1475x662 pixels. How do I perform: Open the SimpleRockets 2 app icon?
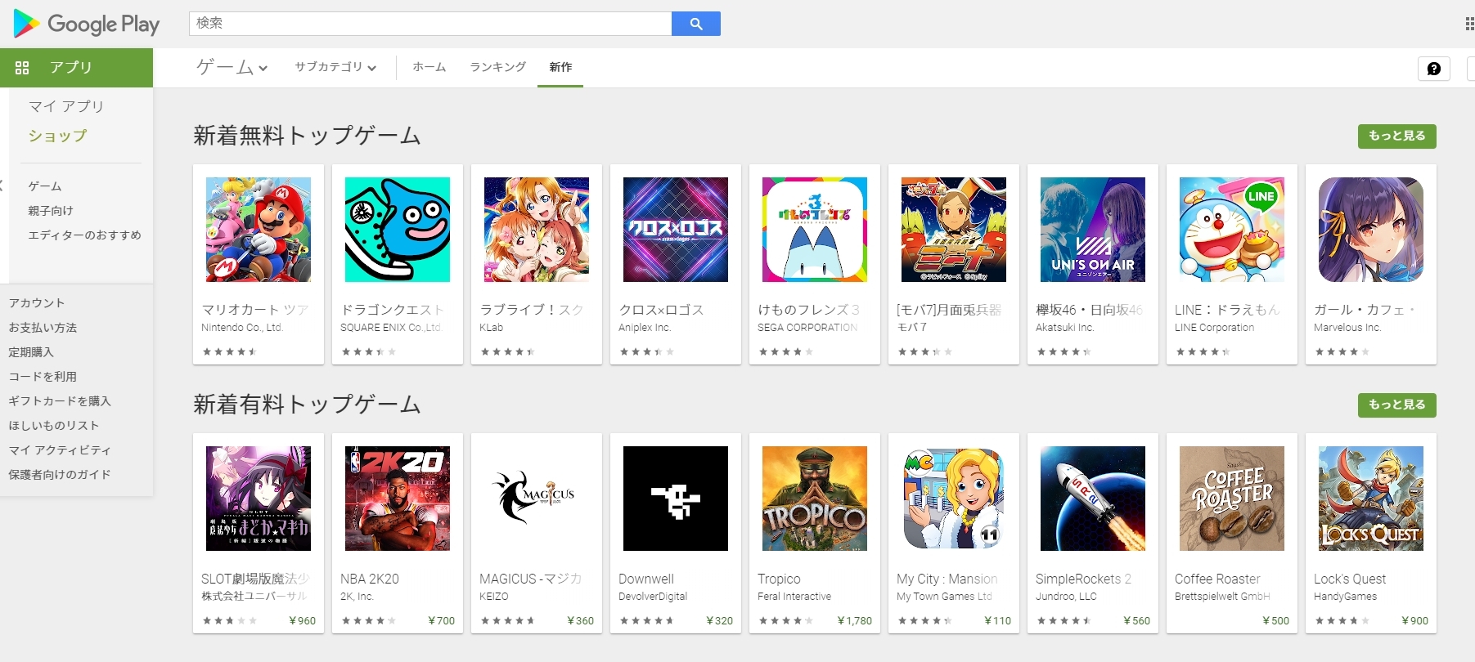coord(1093,499)
